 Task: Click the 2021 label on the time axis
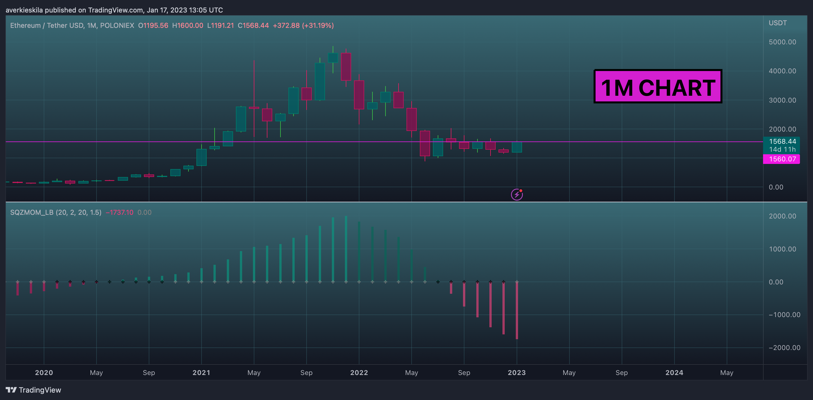tap(201, 372)
